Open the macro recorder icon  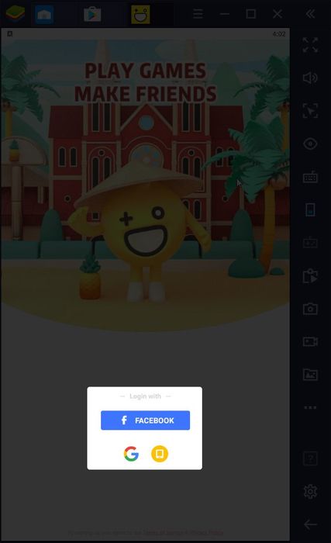pos(310,276)
